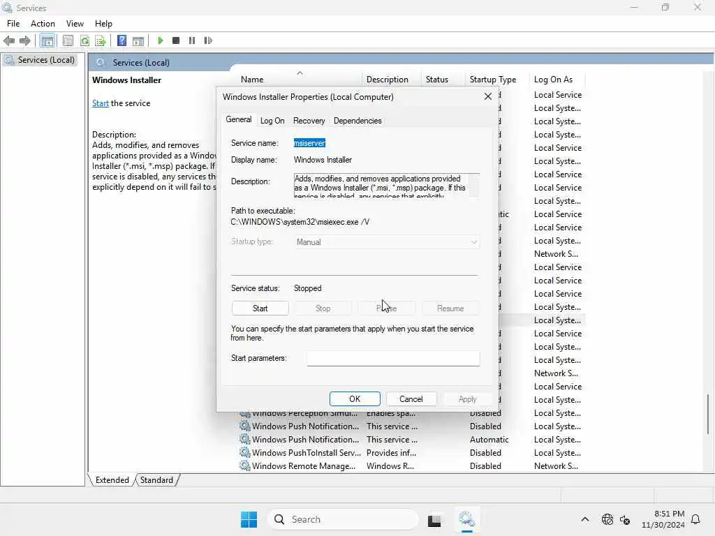715x536 pixels.
Task: Select Services (Local) in the console tree
Action: [45, 60]
